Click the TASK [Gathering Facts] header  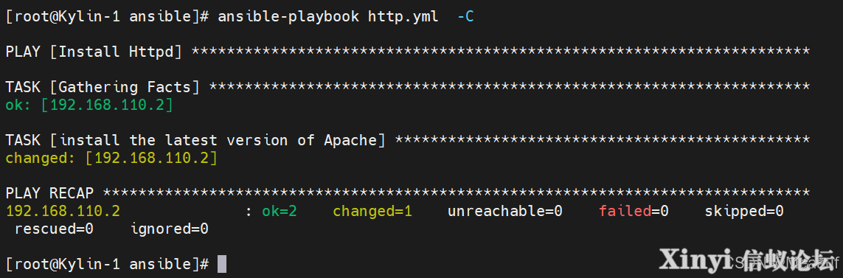[103, 87]
